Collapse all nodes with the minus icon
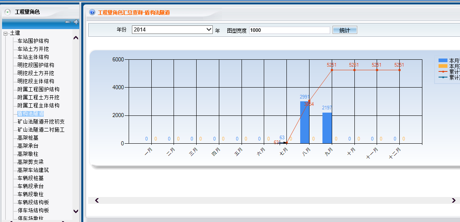 click(68, 22)
